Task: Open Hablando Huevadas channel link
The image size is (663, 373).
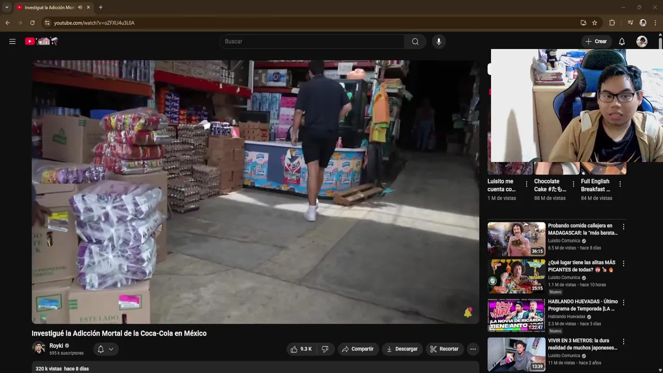Action: click(x=567, y=317)
